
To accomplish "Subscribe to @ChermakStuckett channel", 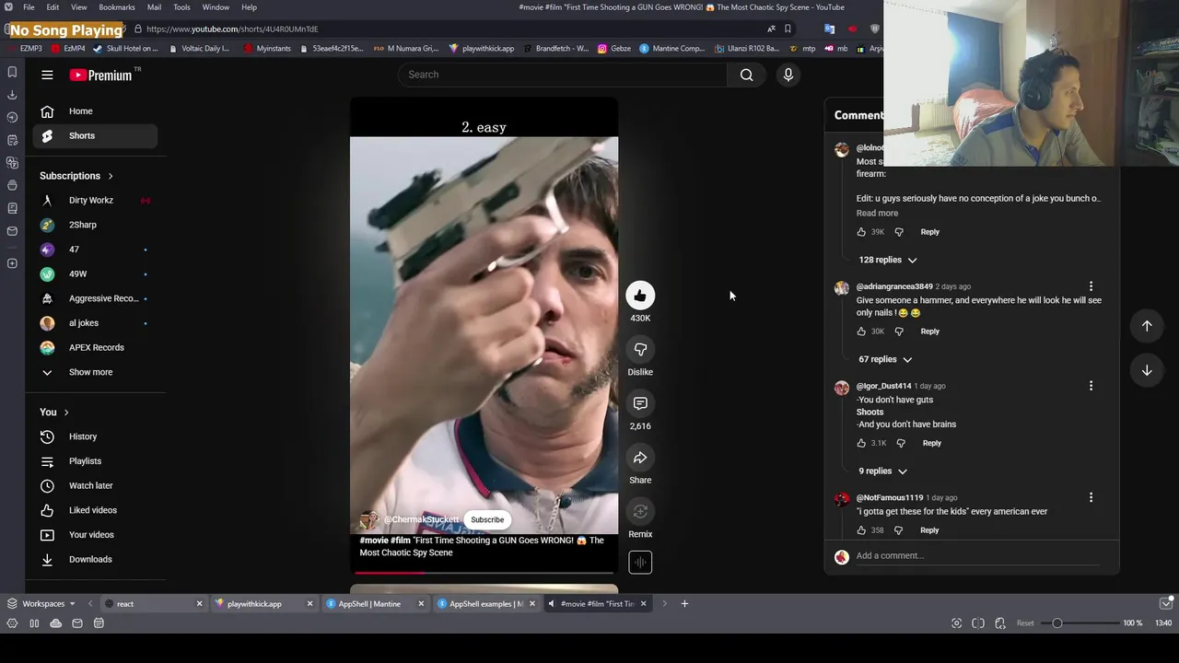I will [x=487, y=519].
